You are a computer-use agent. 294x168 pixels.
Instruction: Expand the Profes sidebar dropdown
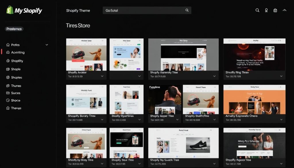[47, 45]
